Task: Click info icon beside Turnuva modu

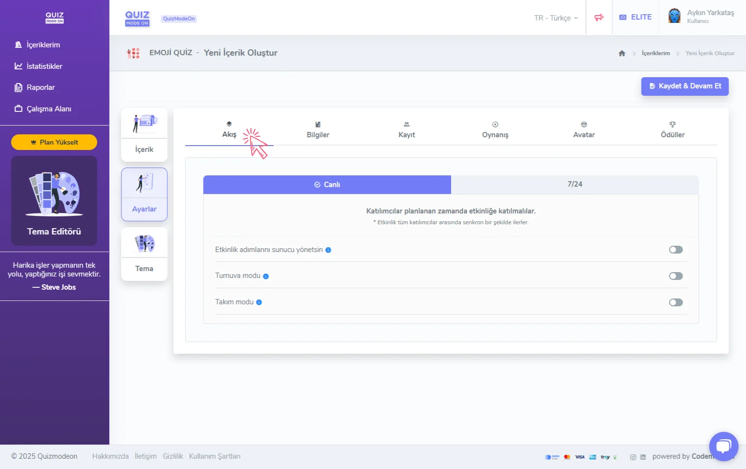Action: tap(266, 276)
